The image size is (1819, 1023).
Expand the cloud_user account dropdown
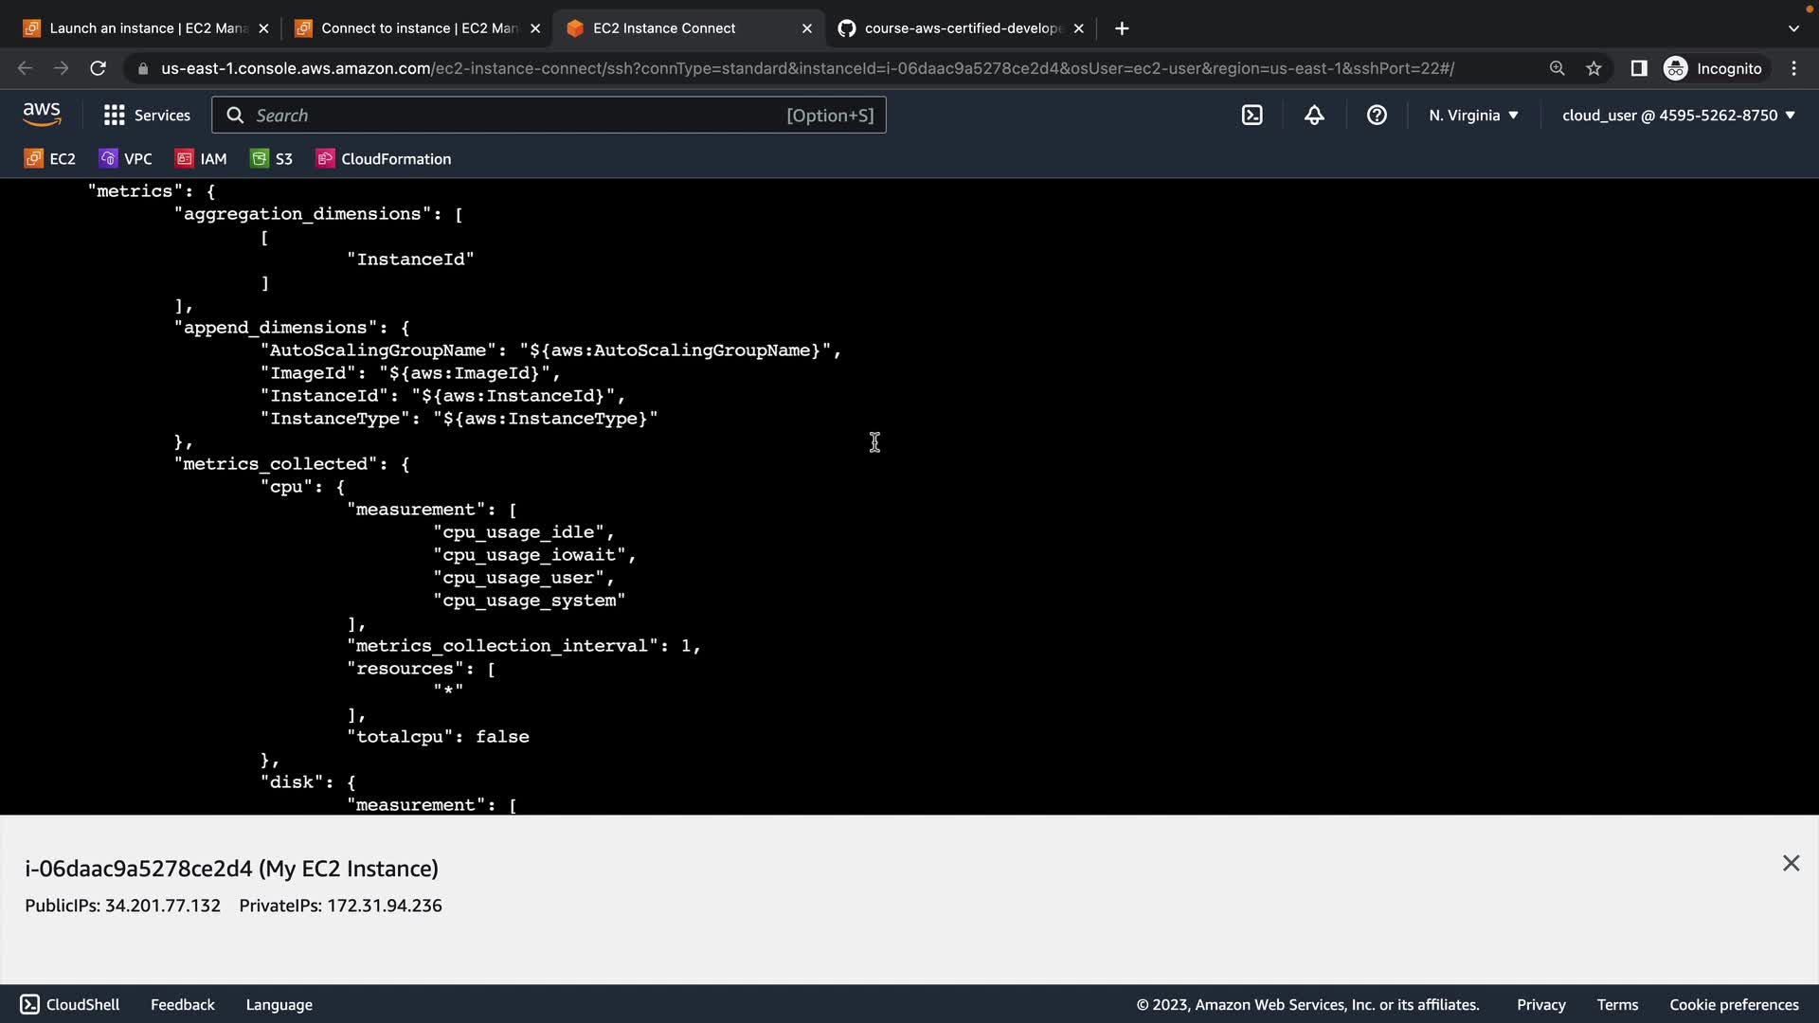pos(1678,116)
